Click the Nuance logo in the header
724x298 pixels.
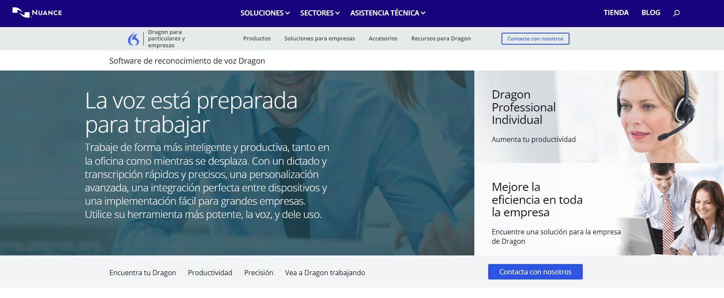coord(37,12)
